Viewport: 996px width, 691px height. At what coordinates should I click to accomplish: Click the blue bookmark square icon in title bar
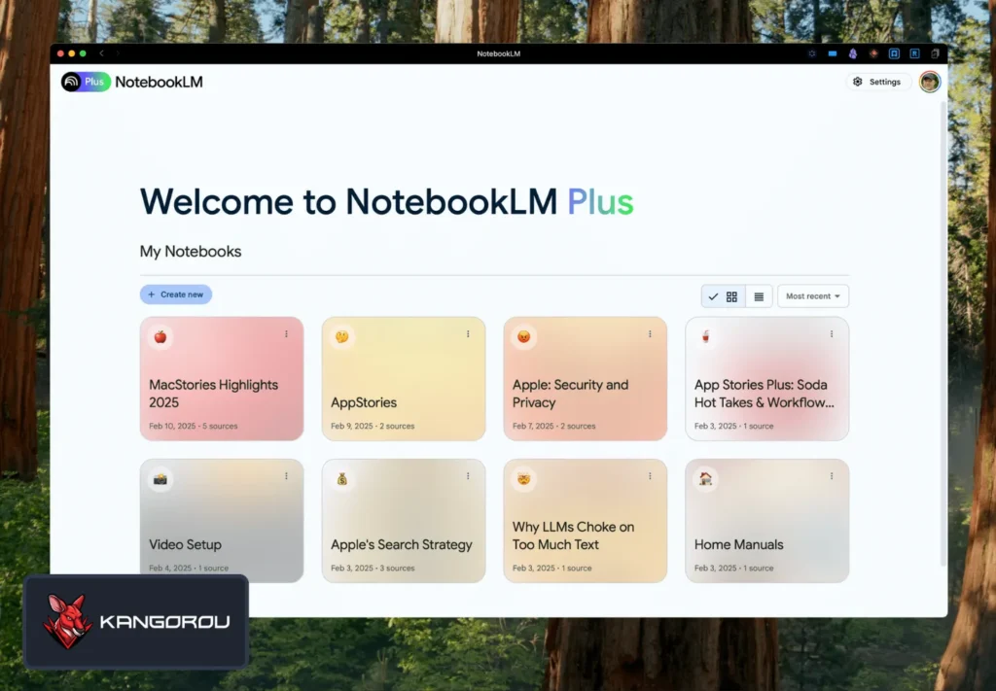pos(894,53)
